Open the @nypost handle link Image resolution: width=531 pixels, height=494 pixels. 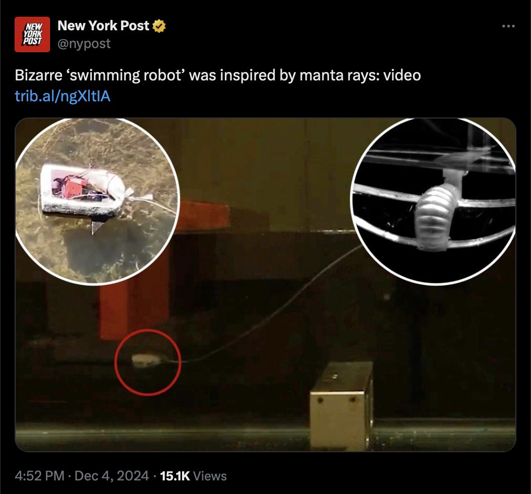click(84, 43)
